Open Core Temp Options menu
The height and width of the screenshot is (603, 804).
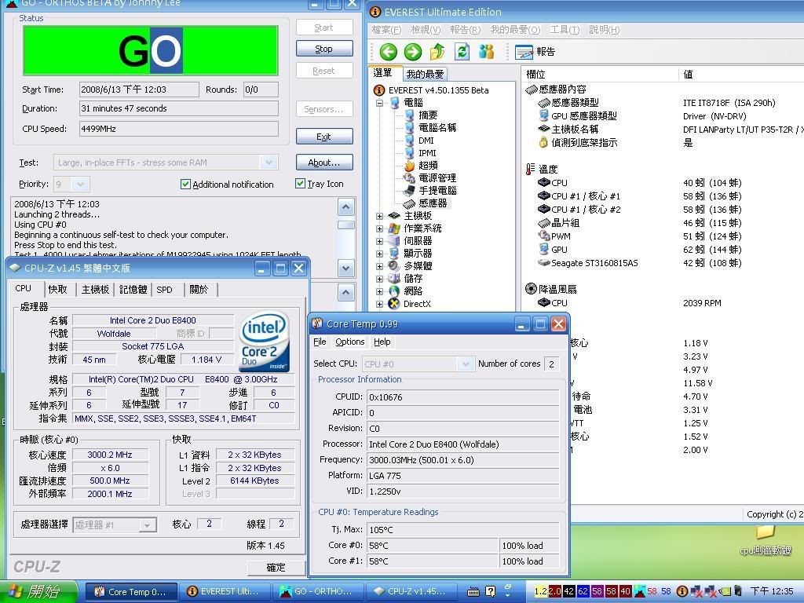349,342
